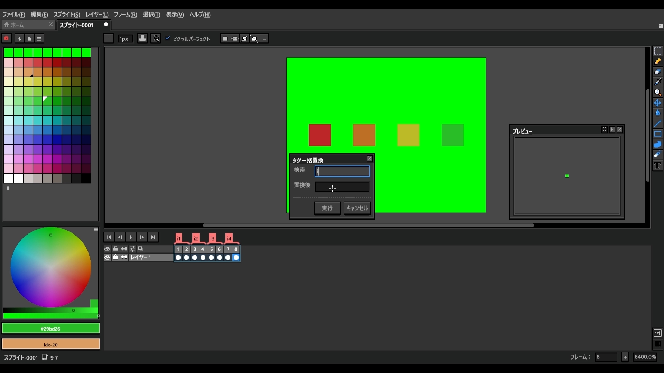The height and width of the screenshot is (373, 664).
Task: Hide レイヤー1 with its eye toggle
Action: tap(107, 257)
